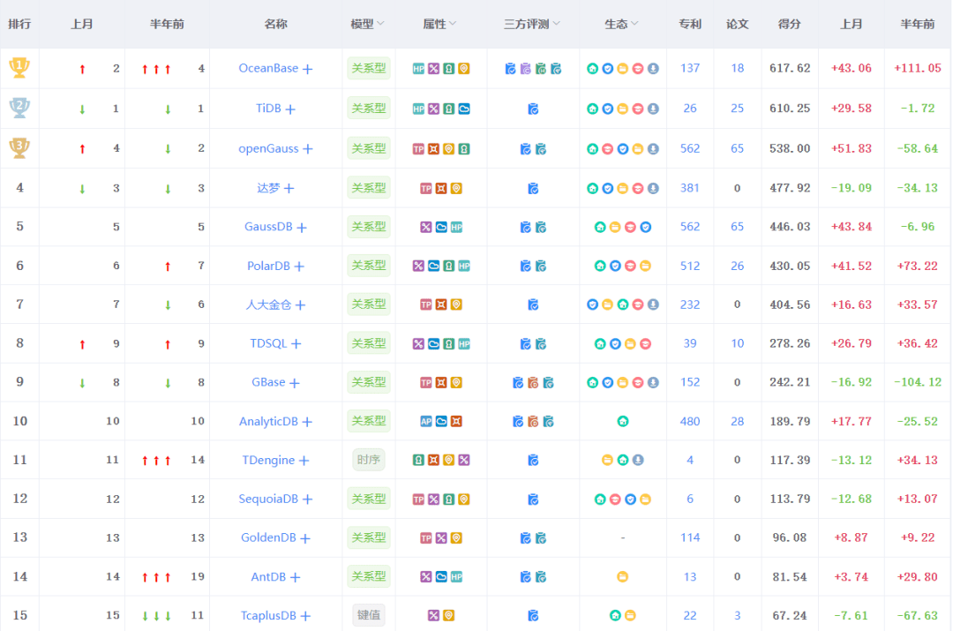Click the gold trophy icon for rank 1
The image size is (953, 631).
point(19,67)
